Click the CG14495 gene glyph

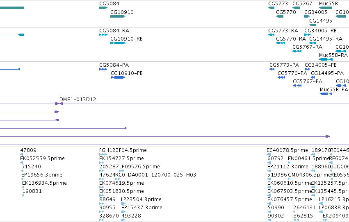(x=313, y=25)
